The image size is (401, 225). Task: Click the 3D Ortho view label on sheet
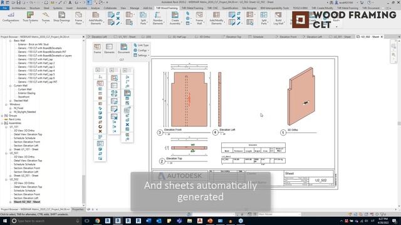pyautogui.click(x=293, y=130)
